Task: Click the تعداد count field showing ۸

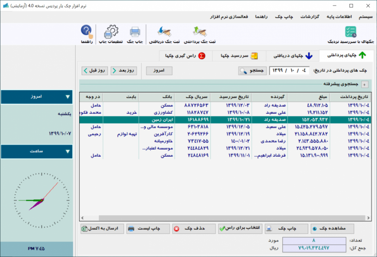Action: point(314,241)
